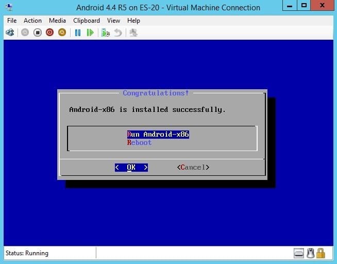Click the keyboard status icon

tap(299, 253)
